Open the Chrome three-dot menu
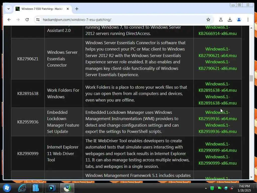 click(248, 20)
